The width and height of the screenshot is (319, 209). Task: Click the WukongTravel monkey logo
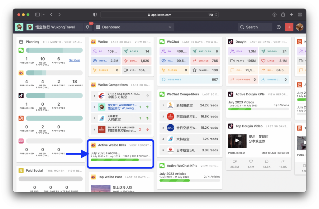point(19,27)
